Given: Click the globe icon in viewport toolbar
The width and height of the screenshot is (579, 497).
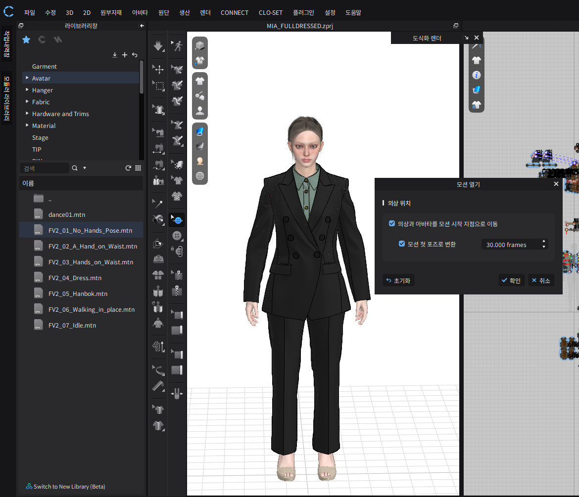Looking at the screenshot, I should click(200, 176).
